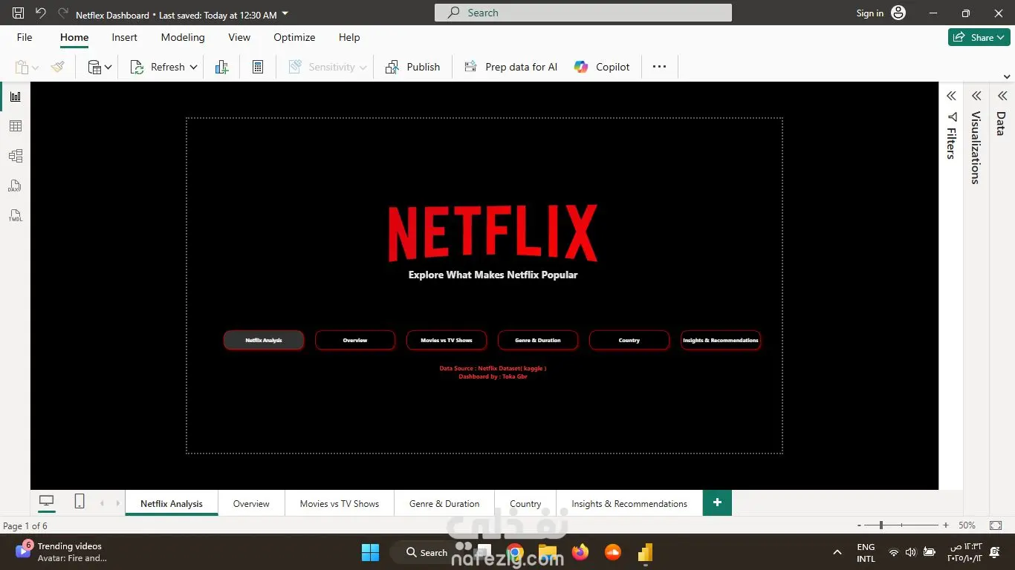Expand the Data pane
This screenshot has width=1015, height=570.
(x=1002, y=96)
